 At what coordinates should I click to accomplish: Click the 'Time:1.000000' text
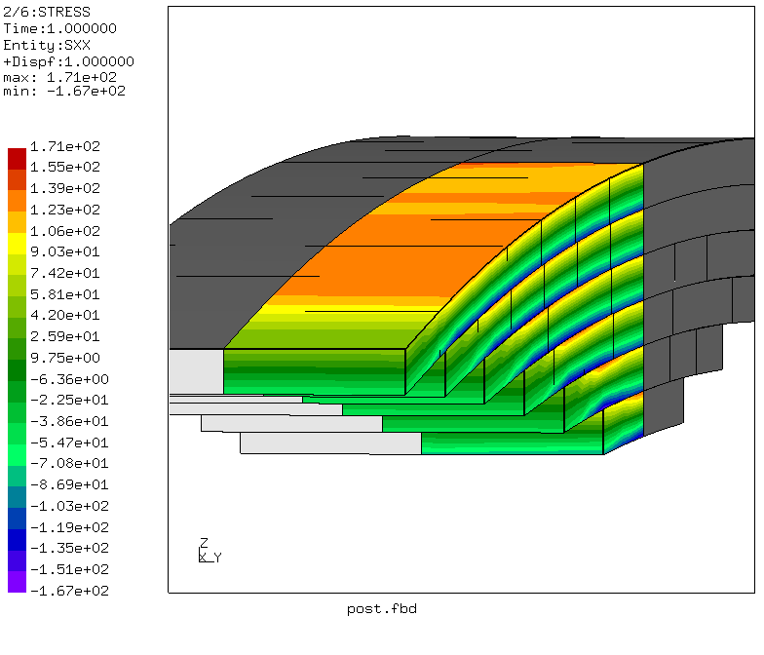pos(60,28)
